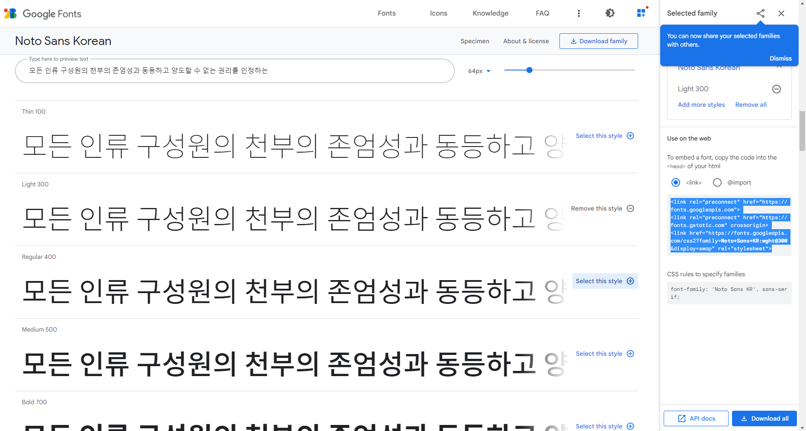Click Remove all link
Viewport: 806px width, 431px height.
coord(751,105)
